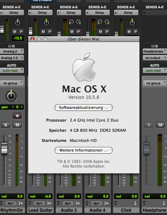Open RhythmGtr 'no group' selector
The image size is (167, 215).
pos(12,83)
